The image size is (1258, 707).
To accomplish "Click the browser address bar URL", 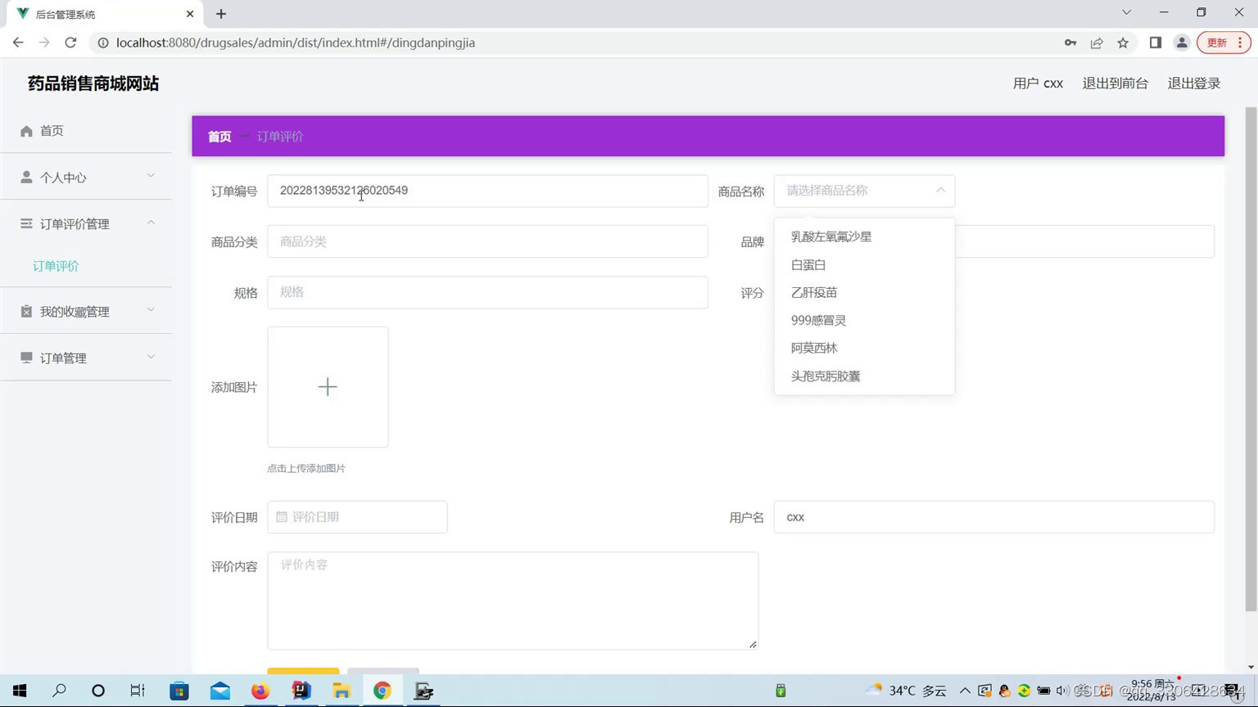I will point(296,43).
